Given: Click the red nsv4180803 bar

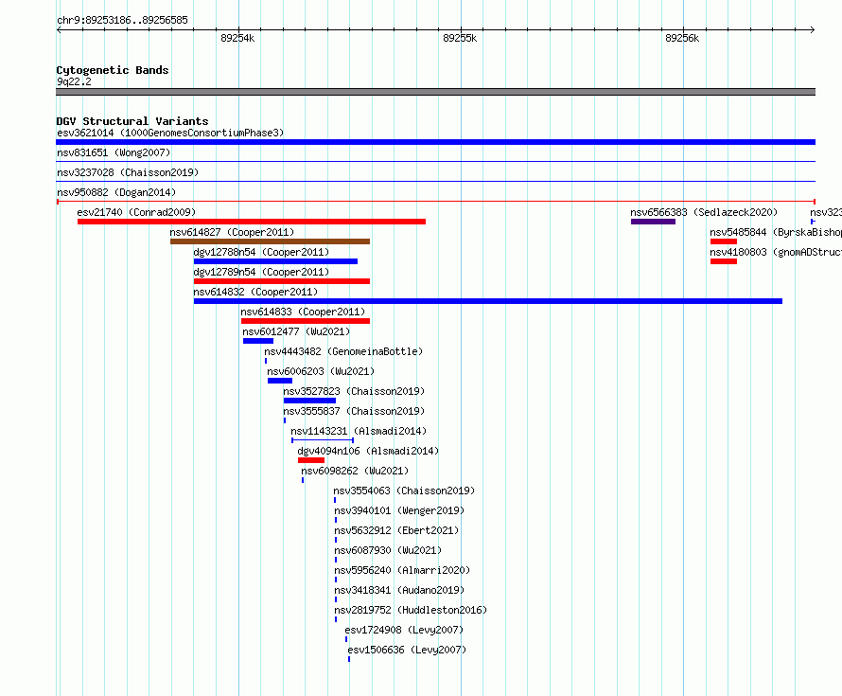Looking at the screenshot, I should click(724, 261).
